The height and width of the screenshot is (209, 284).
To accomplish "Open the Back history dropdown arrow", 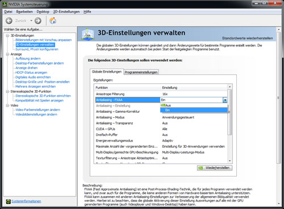I will (x=31, y=20).
